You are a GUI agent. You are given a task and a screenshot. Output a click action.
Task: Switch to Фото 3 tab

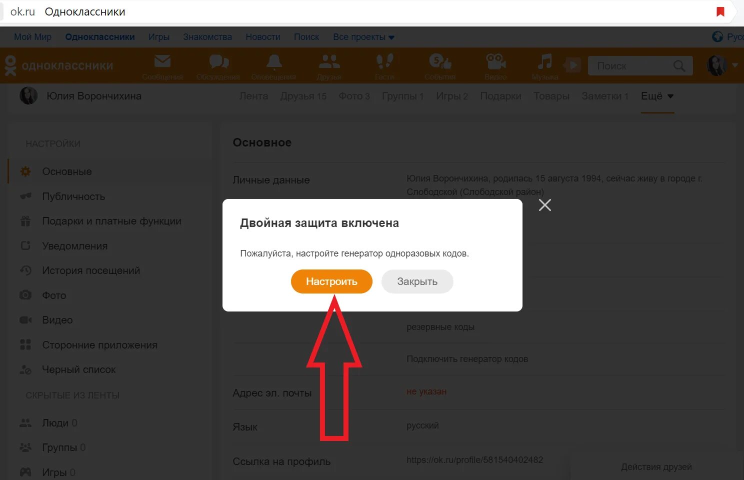click(x=354, y=96)
